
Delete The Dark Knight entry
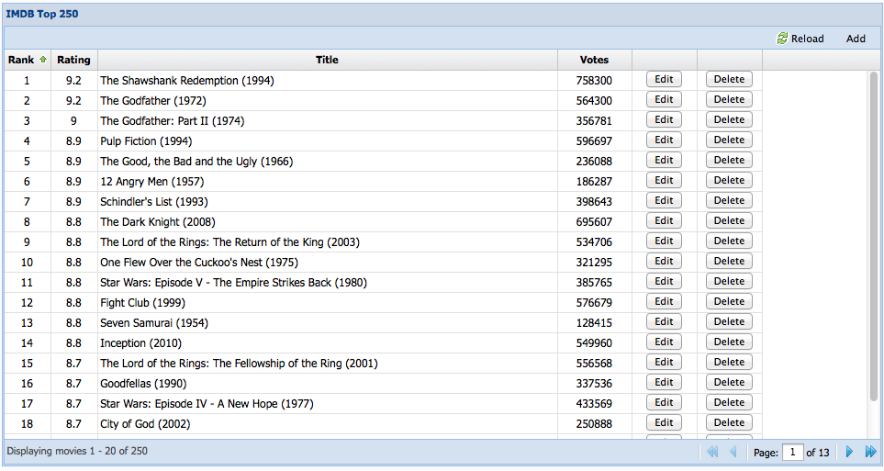point(729,221)
